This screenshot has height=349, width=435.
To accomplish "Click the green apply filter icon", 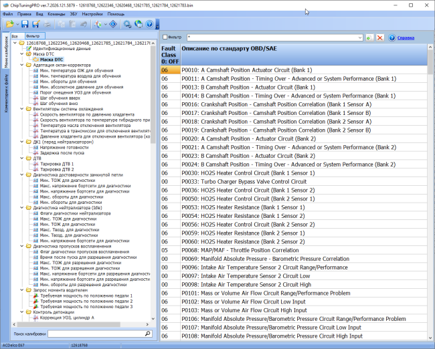I will point(369,37).
